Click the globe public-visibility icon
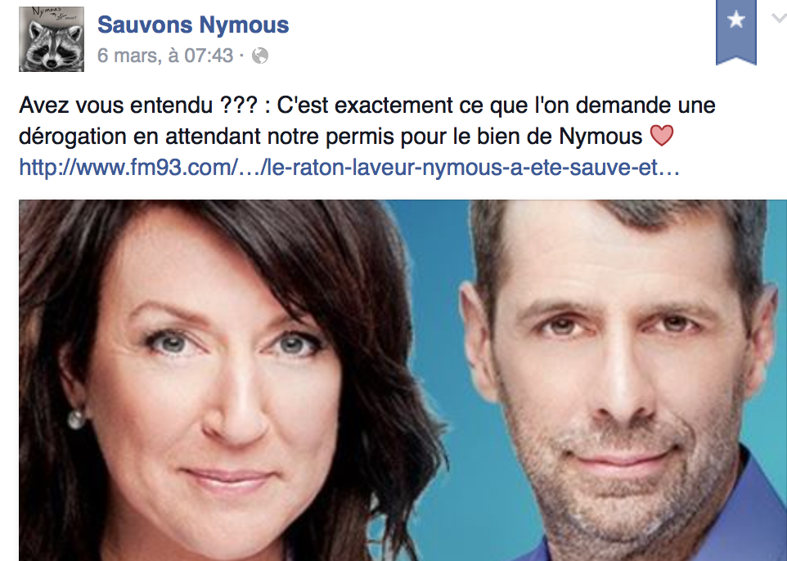The image size is (787, 561). 260,56
